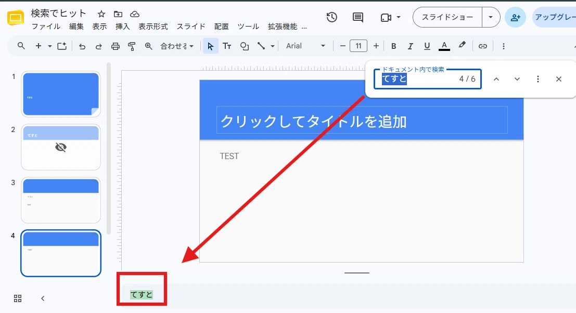Image resolution: width=576 pixels, height=313 pixels.
Task: Open the Arial font dropdown
Action: click(x=305, y=46)
